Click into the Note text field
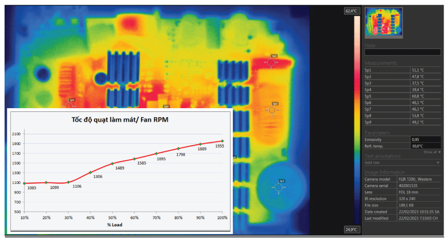 click(402, 52)
